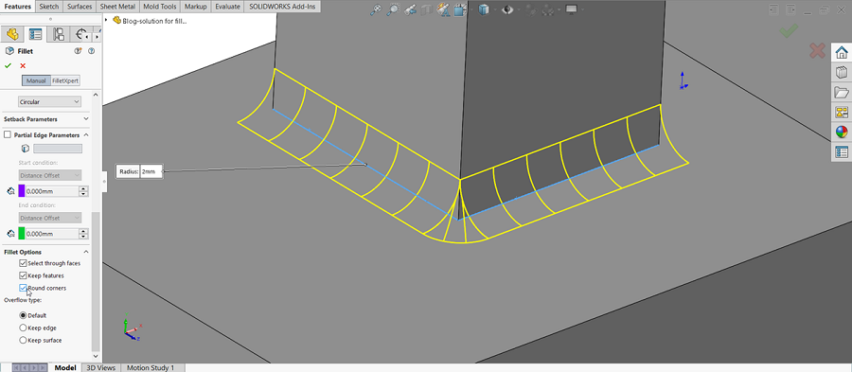The image size is (852, 372).
Task: Switch to the Sheet Metal tab
Action: (118, 7)
